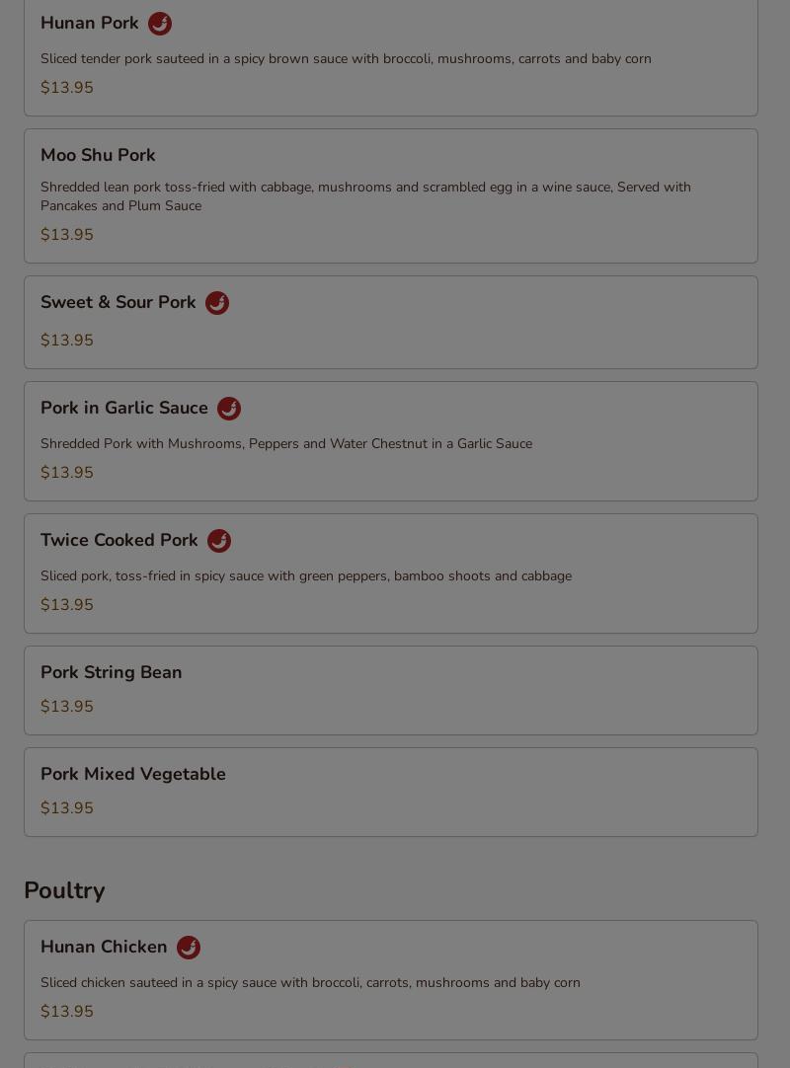Click the spicy chili icon beside Hunan Pork
This screenshot has width=790, height=1068.
(x=160, y=24)
